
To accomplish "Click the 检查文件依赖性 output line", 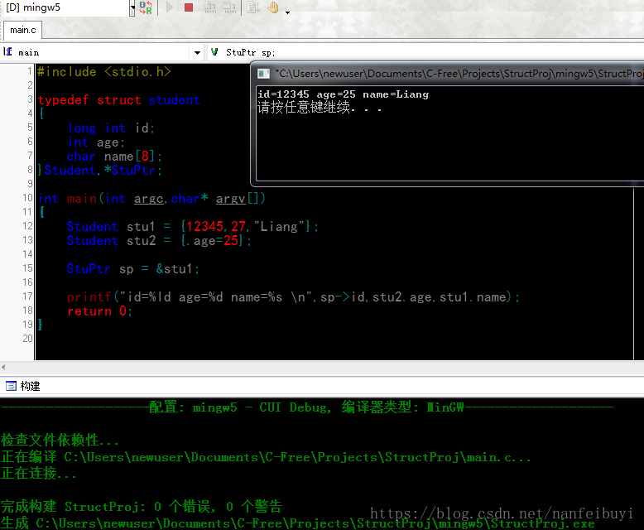I will click(x=60, y=440).
